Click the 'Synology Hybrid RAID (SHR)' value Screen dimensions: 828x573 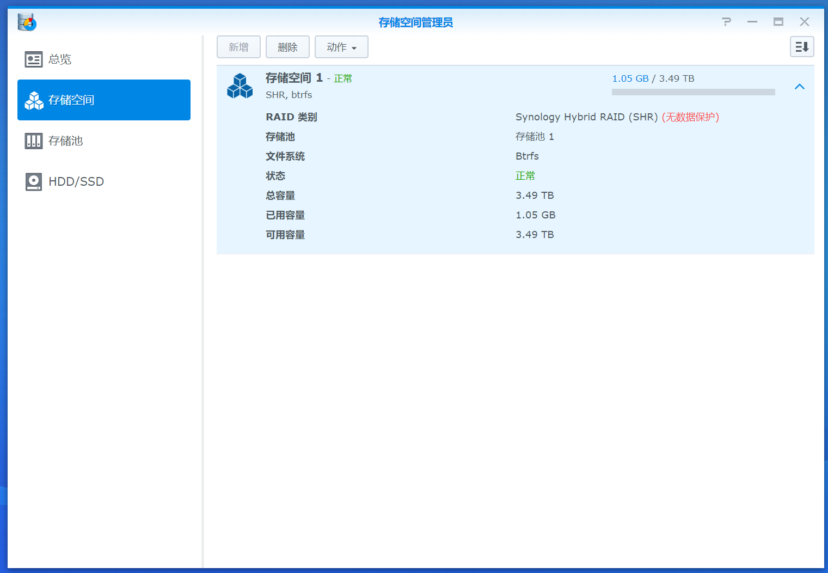(587, 117)
